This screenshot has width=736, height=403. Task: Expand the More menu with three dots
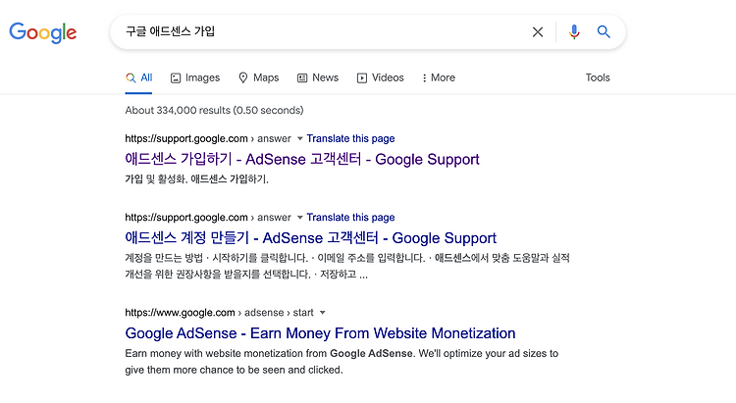(x=439, y=77)
